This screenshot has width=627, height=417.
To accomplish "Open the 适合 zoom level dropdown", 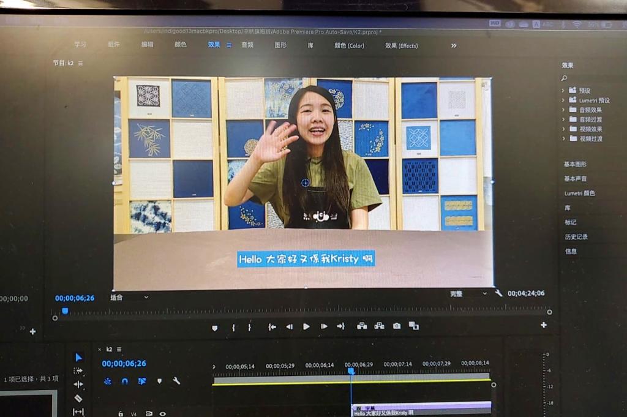I will (x=129, y=298).
